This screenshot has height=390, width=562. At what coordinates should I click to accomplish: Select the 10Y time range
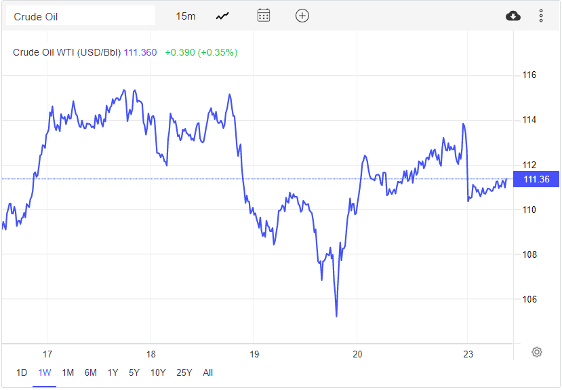pos(158,372)
